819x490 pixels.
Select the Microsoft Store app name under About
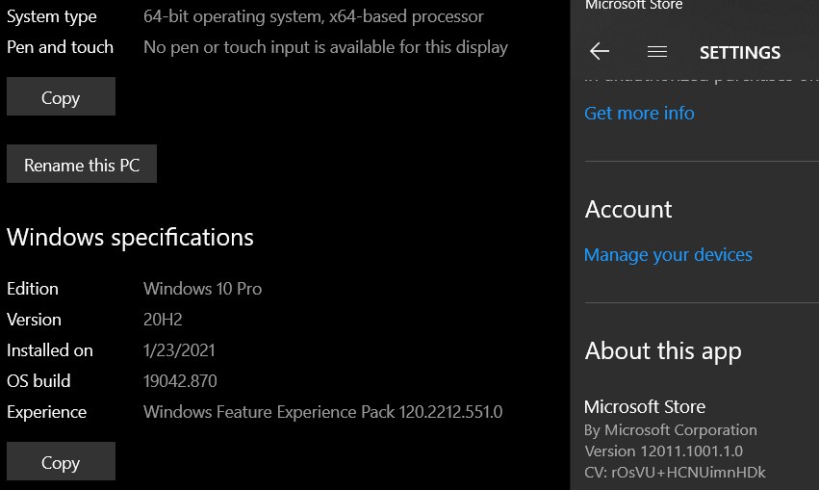coord(645,406)
